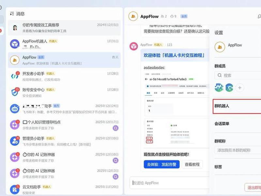Click the 搜索 field under 群成员

(238, 75)
